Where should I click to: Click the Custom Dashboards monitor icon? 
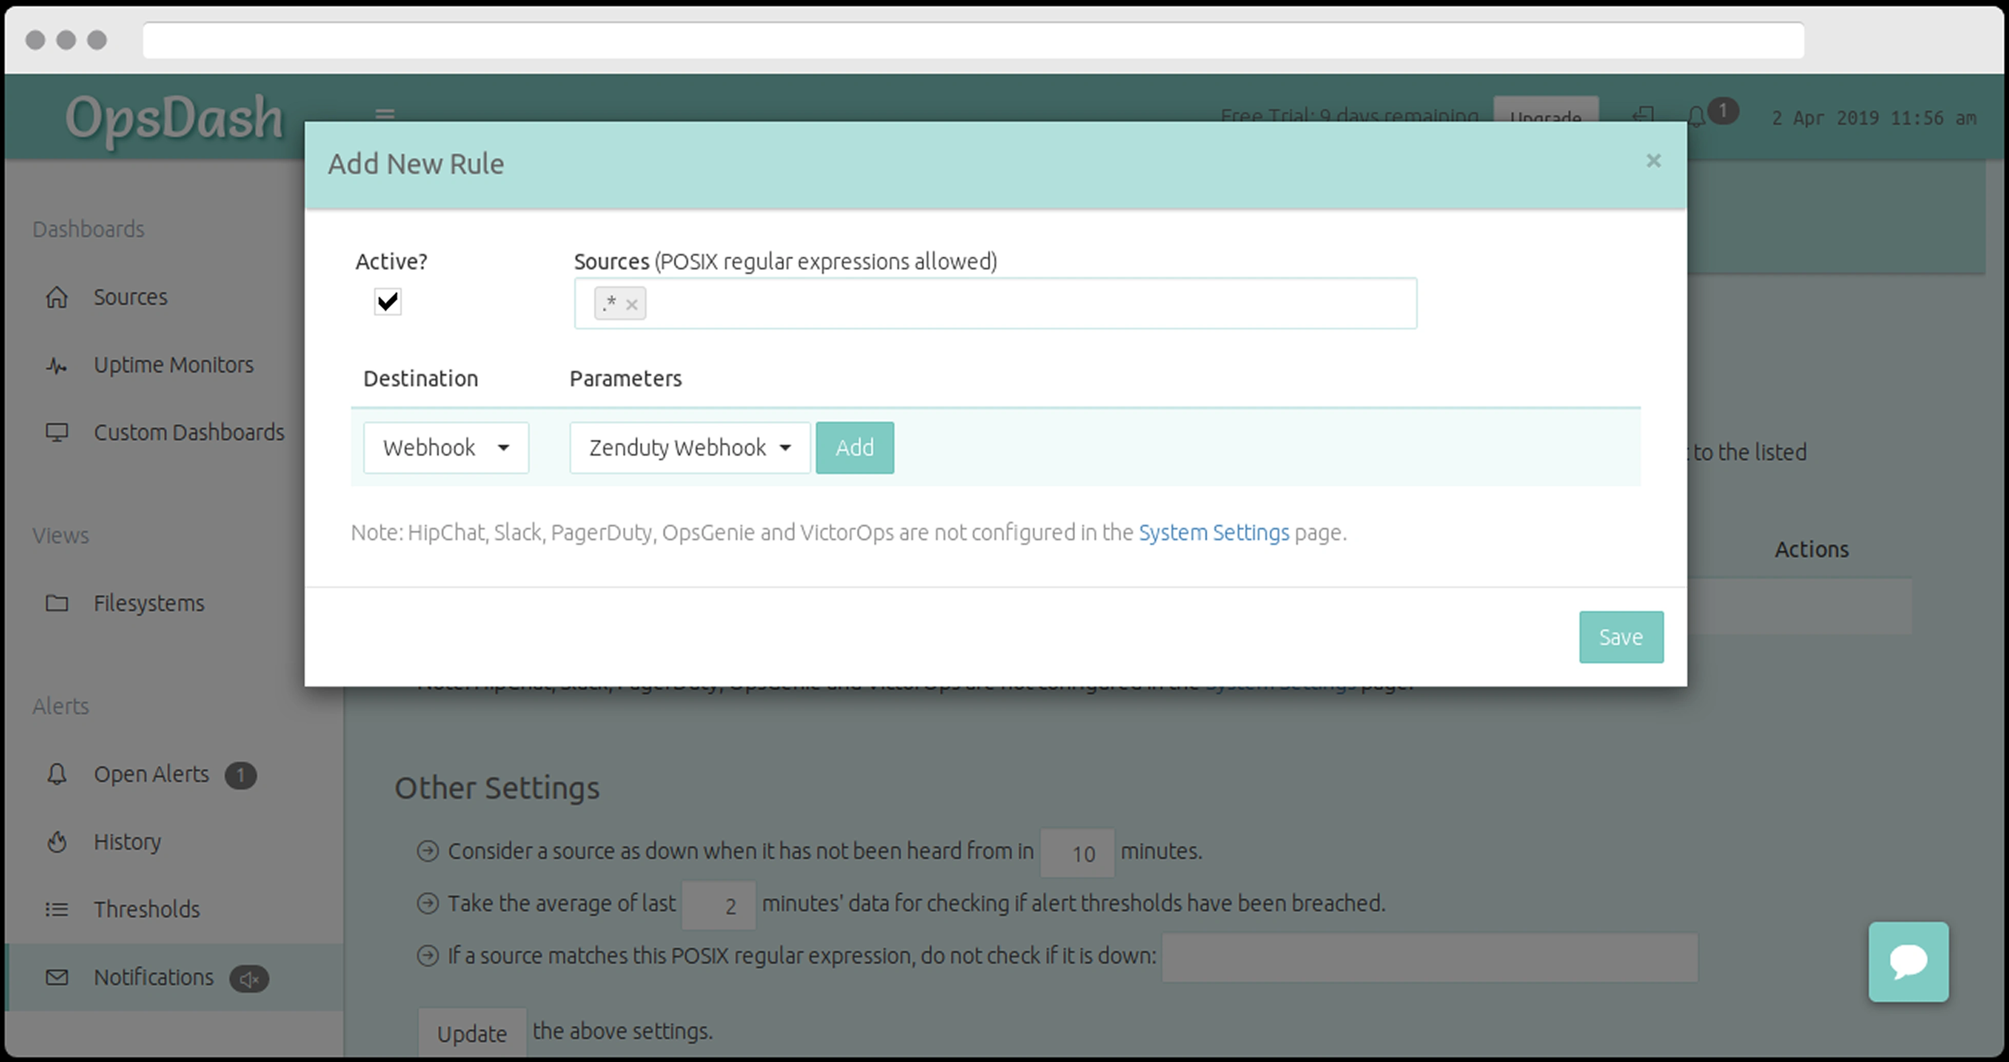(x=57, y=433)
